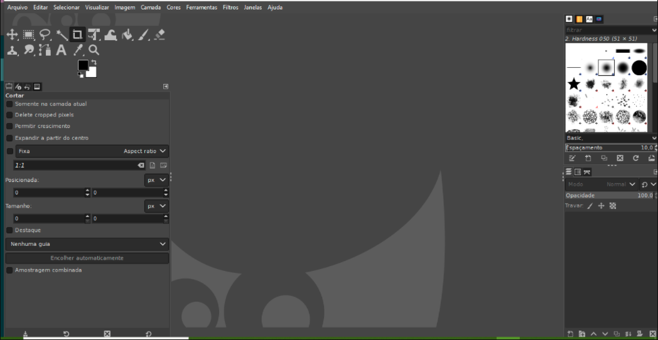Enable 'Delete cropped pixels' checkbox
The width and height of the screenshot is (658, 340).
(9, 115)
